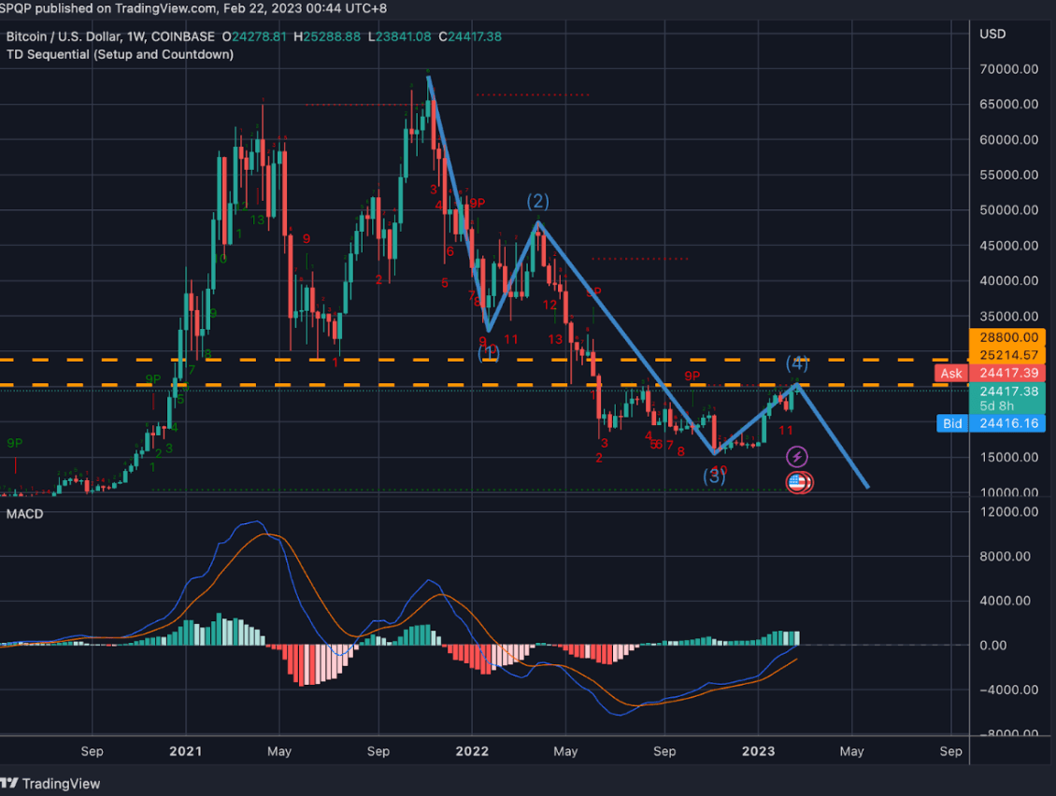Click the 2023 label on the time axis
This screenshot has width=1056, height=796.
(757, 751)
